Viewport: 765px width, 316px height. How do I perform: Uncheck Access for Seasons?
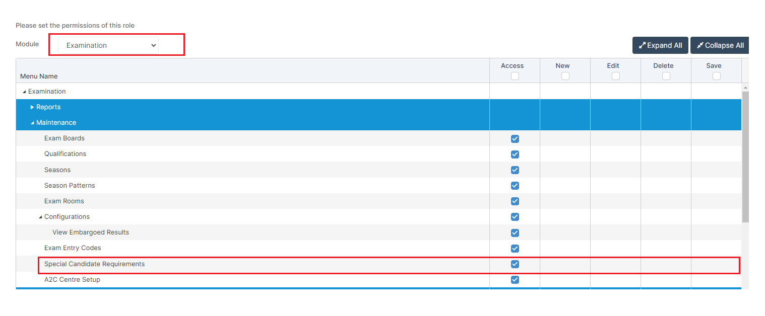[515, 170]
